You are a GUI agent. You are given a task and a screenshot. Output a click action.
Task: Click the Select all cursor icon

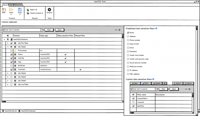point(28,10)
